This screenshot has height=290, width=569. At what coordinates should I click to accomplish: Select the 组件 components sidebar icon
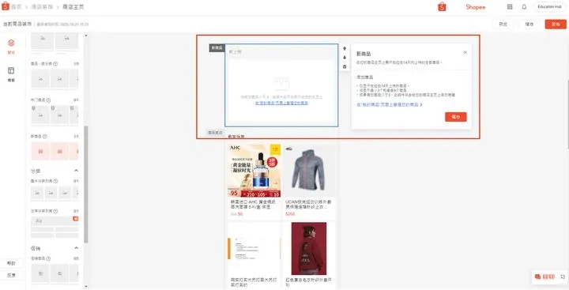[11, 47]
